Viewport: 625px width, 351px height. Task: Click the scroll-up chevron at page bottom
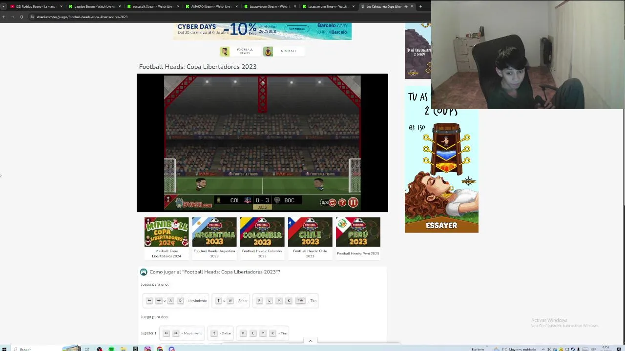[311, 341]
